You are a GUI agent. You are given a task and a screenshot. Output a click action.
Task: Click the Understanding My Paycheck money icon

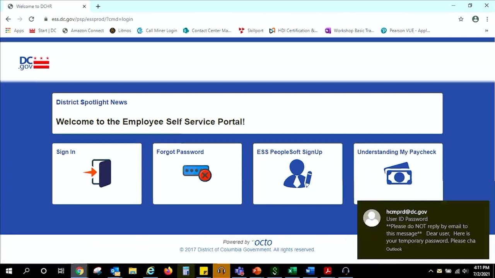398,174
